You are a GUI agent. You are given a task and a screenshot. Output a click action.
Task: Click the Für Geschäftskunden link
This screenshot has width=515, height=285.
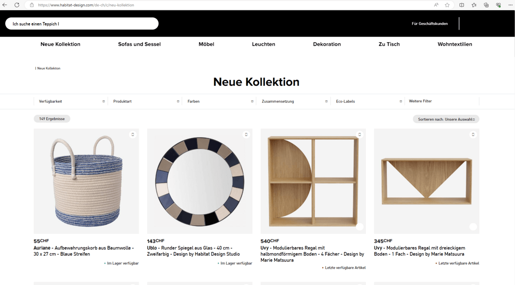click(429, 23)
